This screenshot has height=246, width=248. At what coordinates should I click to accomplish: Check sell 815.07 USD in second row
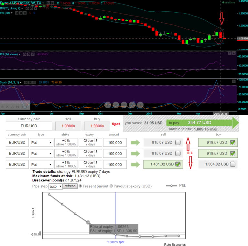coord(178,153)
